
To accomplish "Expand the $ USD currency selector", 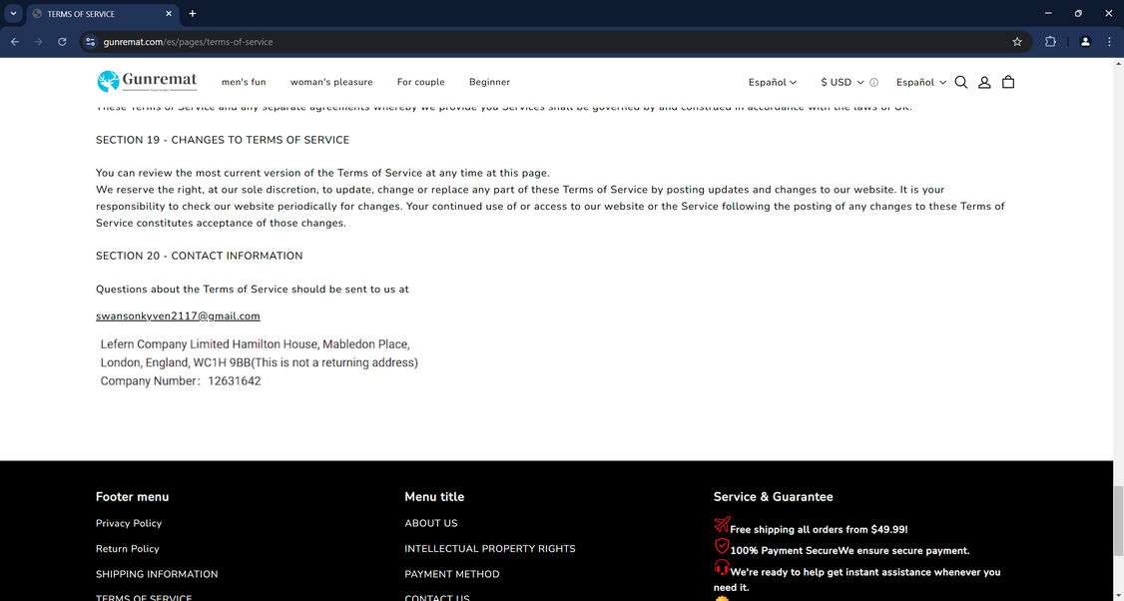I will pos(841,83).
